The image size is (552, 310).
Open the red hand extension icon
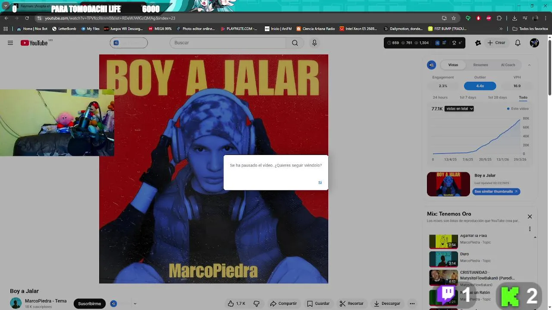click(x=478, y=18)
